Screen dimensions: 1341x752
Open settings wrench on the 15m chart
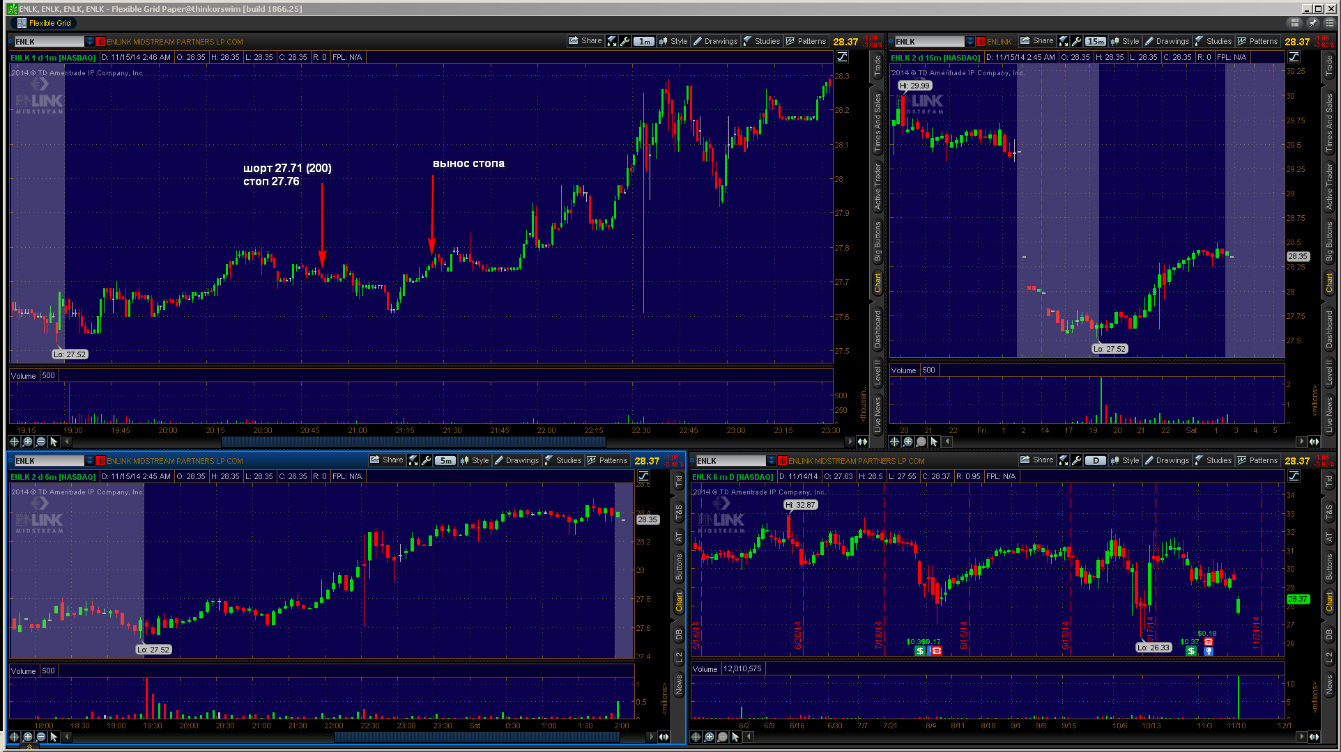(1077, 41)
